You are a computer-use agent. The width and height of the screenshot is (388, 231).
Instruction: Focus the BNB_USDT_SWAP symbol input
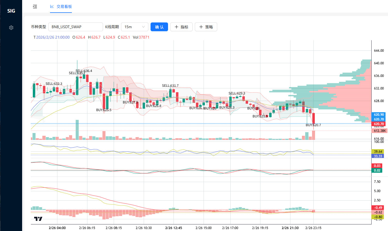[76, 27]
